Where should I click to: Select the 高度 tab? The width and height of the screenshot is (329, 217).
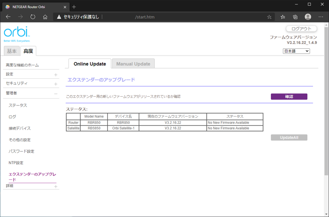click(29, 51)
